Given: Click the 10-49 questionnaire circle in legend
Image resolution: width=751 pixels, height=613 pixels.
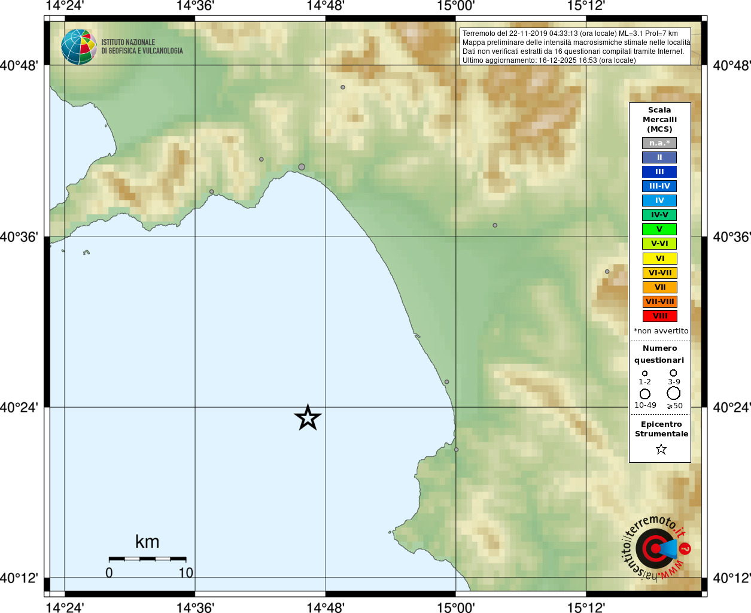Looking at the screenshot, I should pos(645,394).
